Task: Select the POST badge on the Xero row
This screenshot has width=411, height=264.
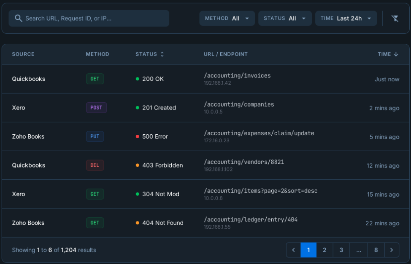Action: pos(96,107)
